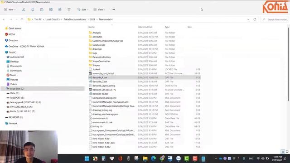Screen dimensions: 290x163
Task: Click the 2021 breadcrumb segment
Action: pos(92,19)
